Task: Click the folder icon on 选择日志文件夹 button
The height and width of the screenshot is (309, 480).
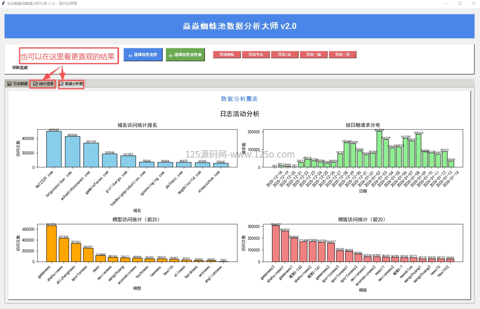Action: (171, 55)
